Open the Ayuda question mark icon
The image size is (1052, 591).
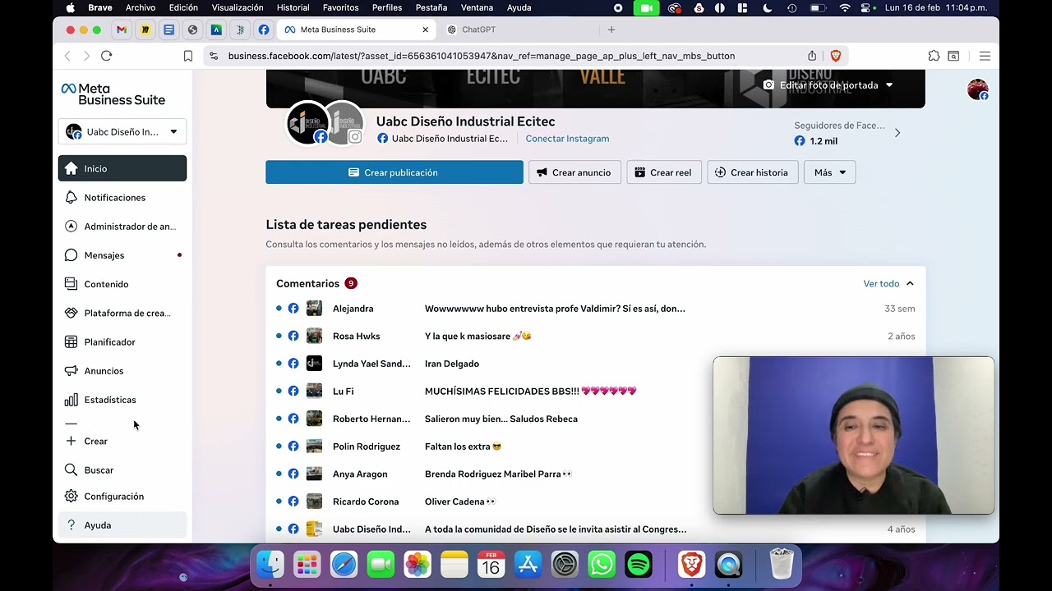coord(71,525)
